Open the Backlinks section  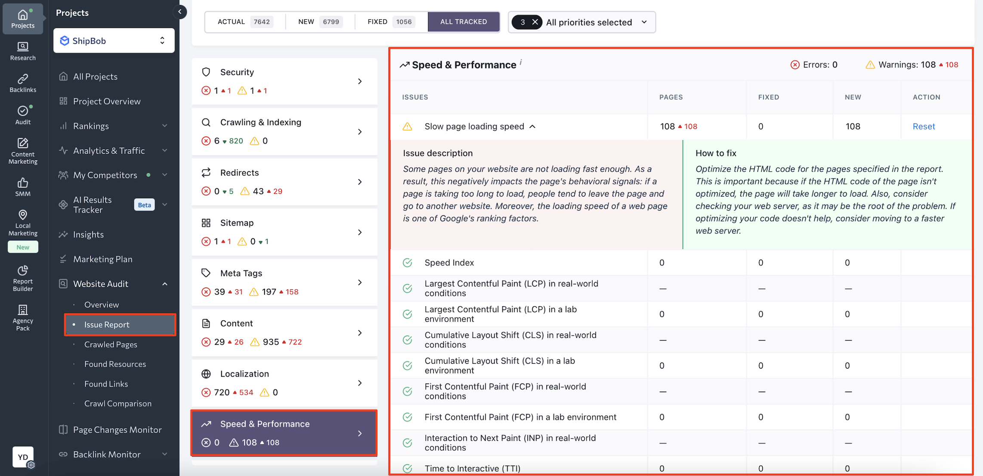click(22, 83)
